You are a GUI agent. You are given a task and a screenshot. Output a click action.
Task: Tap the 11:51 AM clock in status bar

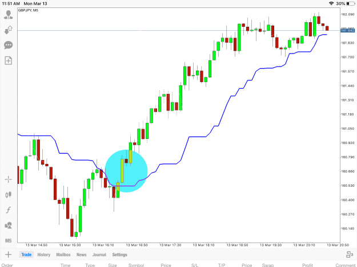[11, 3]
